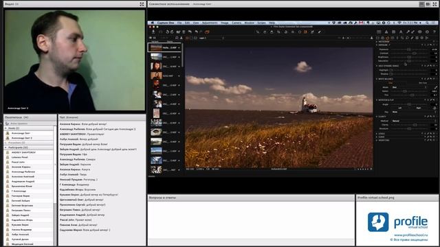
Task: Click the trash delete toolbar icon
Action: tap(184, 32)
